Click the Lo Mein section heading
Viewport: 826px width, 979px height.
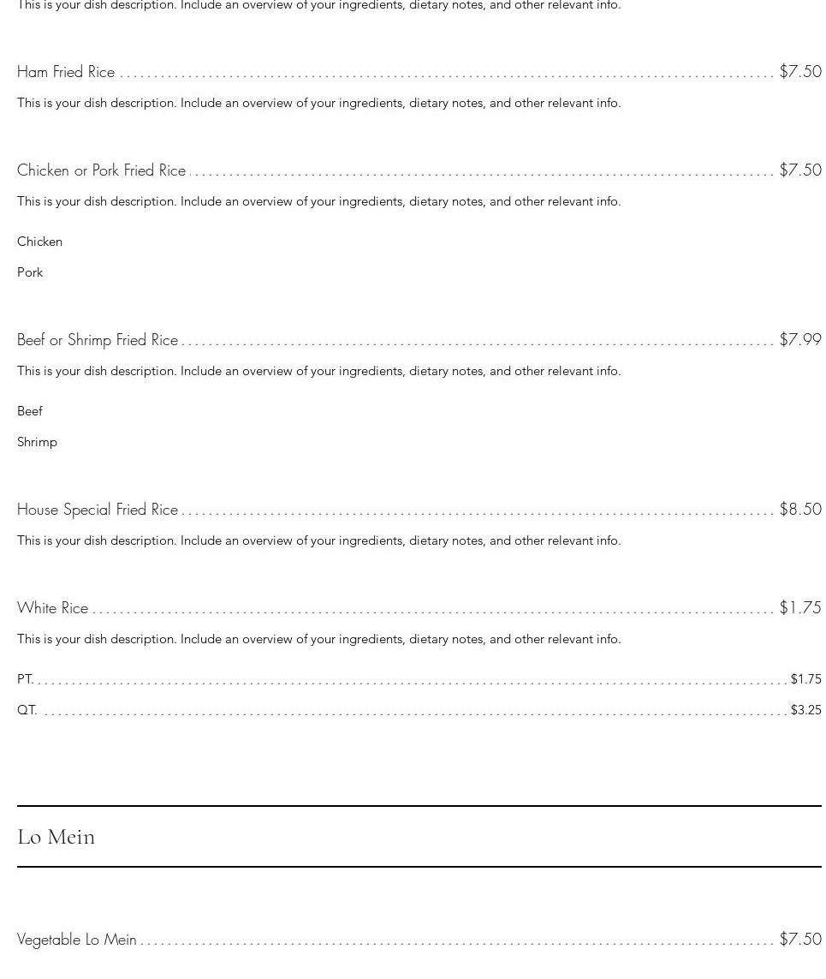[56, 837]
